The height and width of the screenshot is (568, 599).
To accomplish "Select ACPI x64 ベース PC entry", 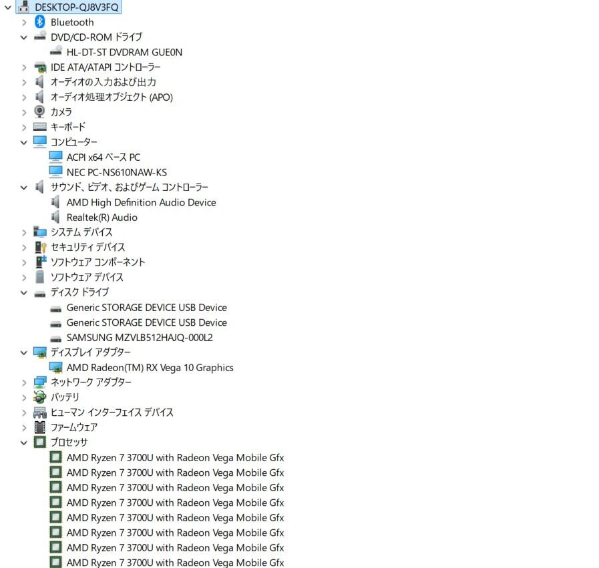I will [103, 157].
